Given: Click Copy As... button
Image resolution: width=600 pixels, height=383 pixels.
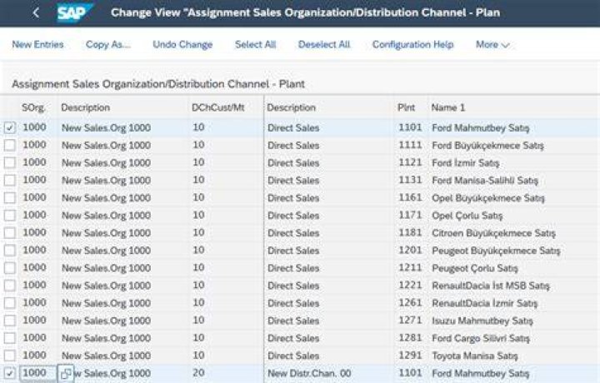Looking at the screenshot, I should pyautogui.click(x=108, y=44).
